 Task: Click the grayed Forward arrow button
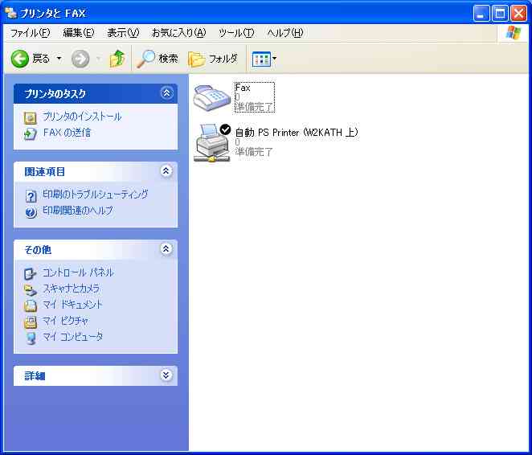coord(80,59)
